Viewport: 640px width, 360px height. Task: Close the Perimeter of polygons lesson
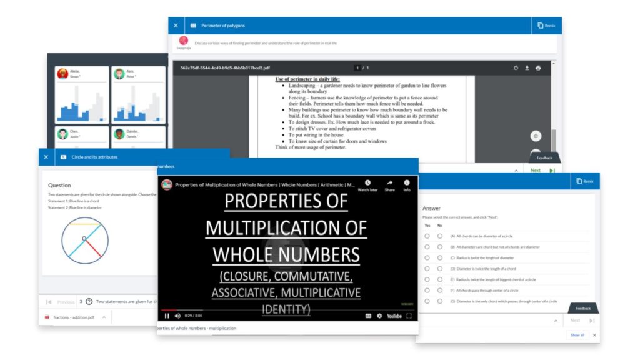coord(176,25)
